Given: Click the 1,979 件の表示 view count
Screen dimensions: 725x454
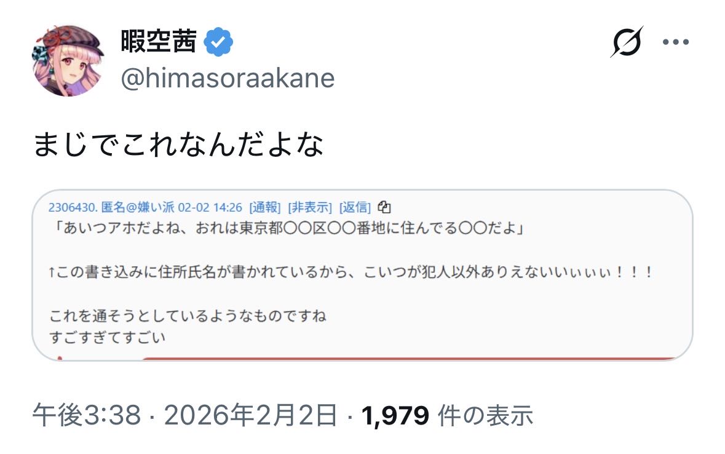Looking at the screenshot, I should pyautogui.click(x=447, y=416).
